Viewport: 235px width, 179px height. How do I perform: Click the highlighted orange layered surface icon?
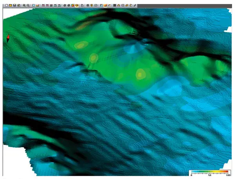pyautogui.click(x=105, y=5)
